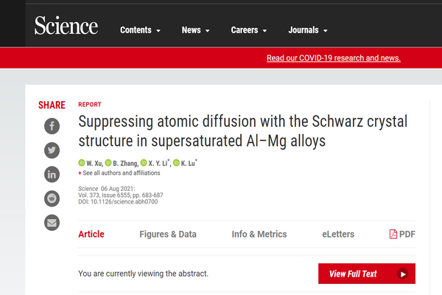The height and width of the screenshot is (295, 442).
Task: Click the View Full Text button
Action: pyautogui.click(x=367, y=274)
